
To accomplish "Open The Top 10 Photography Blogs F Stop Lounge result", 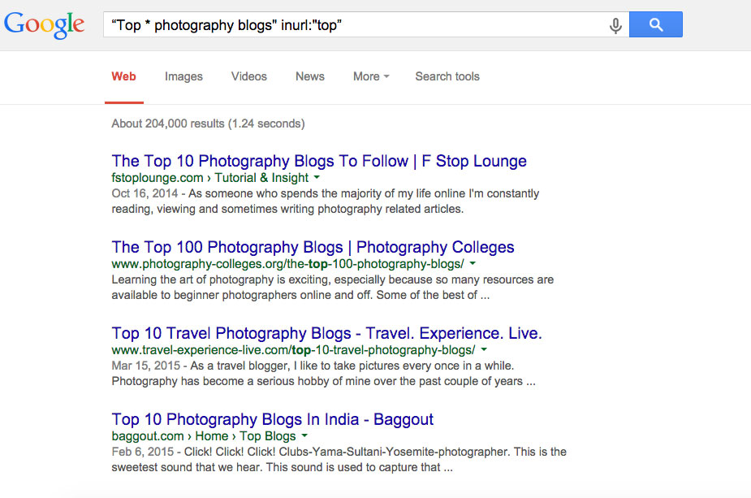I will (x=319, y=161).
